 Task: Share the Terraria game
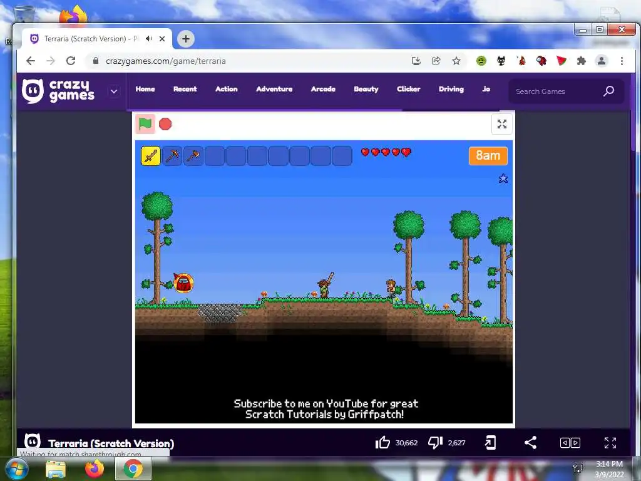click(x=530, y=443)
